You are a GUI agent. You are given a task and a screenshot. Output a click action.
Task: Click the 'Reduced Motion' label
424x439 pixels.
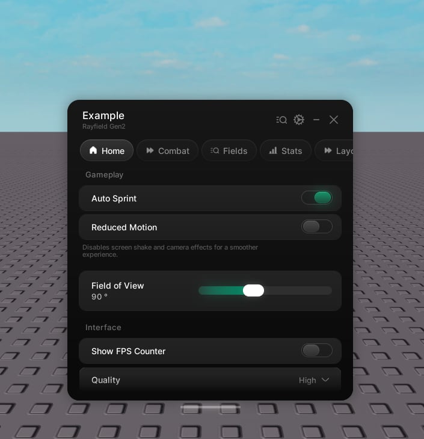tap(124, 227)
